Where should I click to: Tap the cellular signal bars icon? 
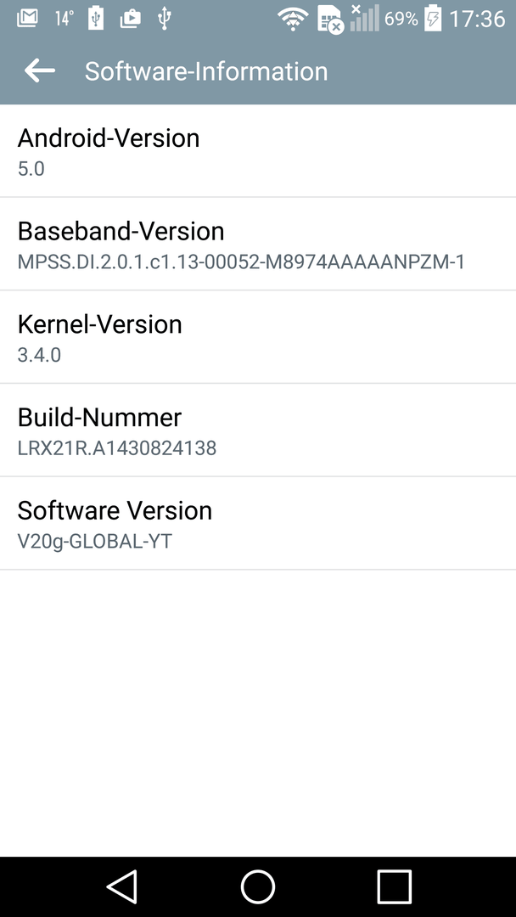pos(365,18)
